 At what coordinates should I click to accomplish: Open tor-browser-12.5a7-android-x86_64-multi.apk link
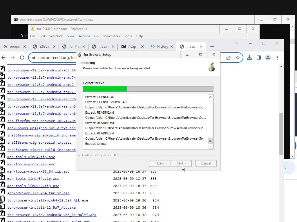tap(52, 215)
